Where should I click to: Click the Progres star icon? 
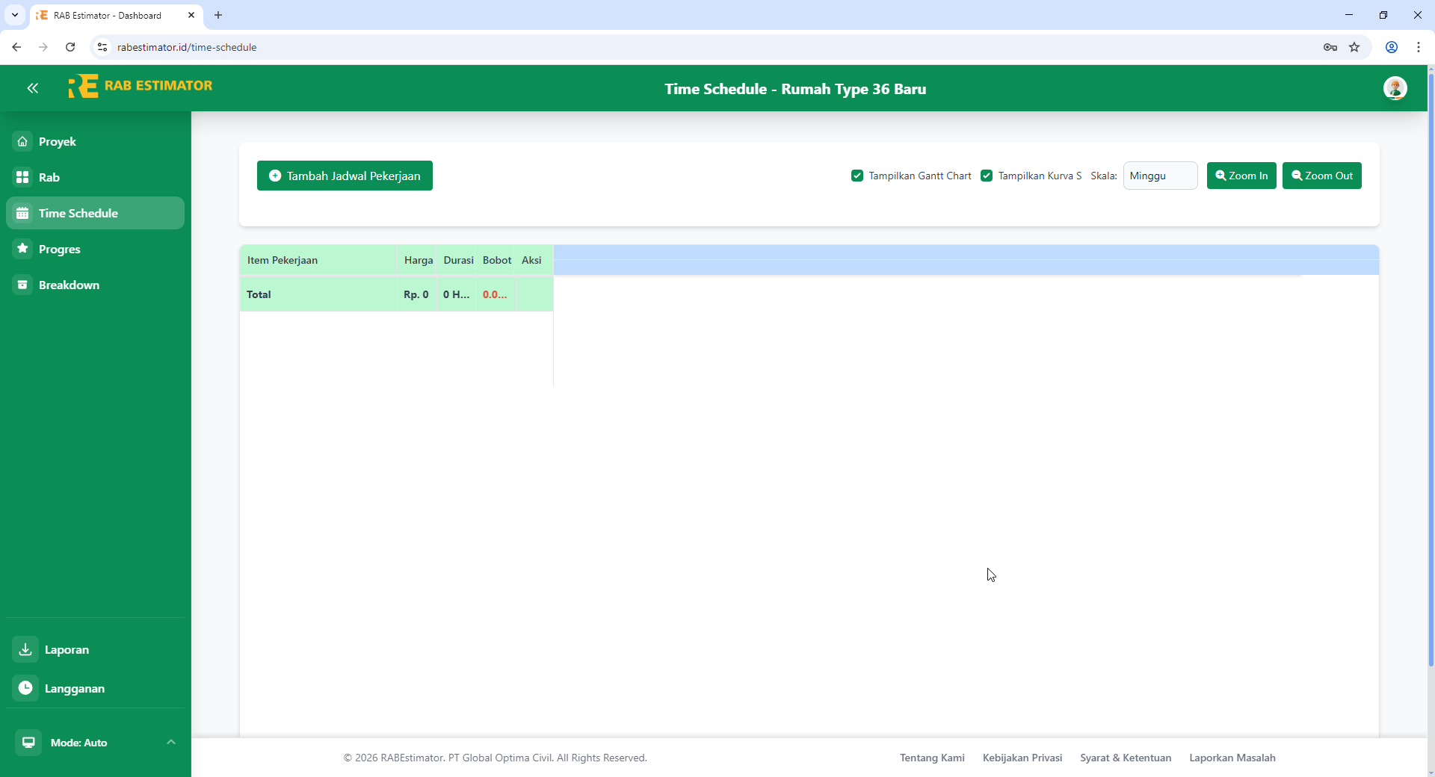[23, 249]
